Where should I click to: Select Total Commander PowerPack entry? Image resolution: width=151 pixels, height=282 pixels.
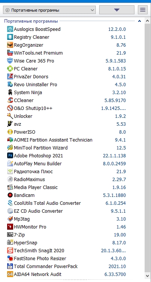click(x=66, y=266)
